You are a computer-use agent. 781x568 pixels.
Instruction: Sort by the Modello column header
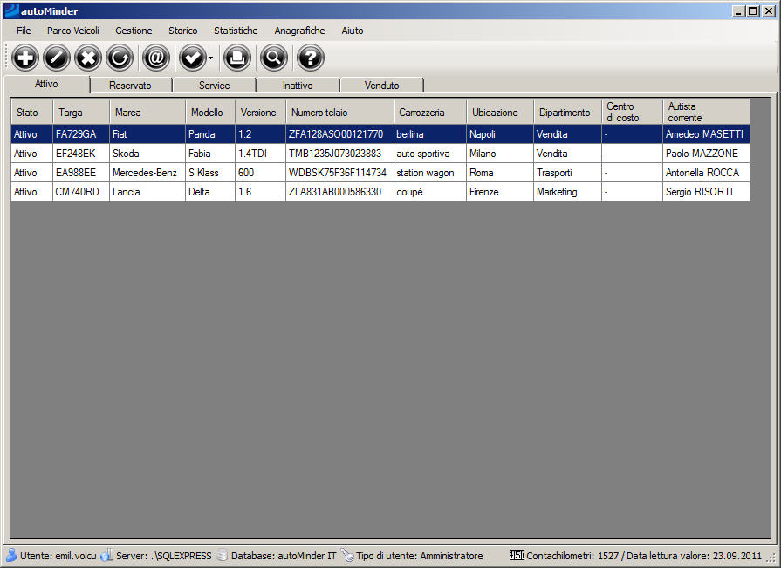(209, 112)
